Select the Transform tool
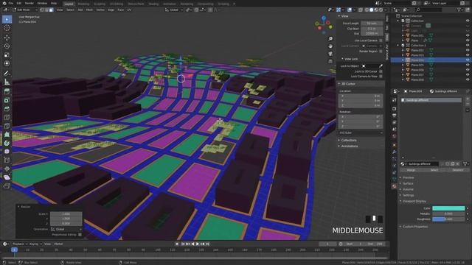This screenshot has height=265, width=472. pyautogui.click(x=7, y=63)
